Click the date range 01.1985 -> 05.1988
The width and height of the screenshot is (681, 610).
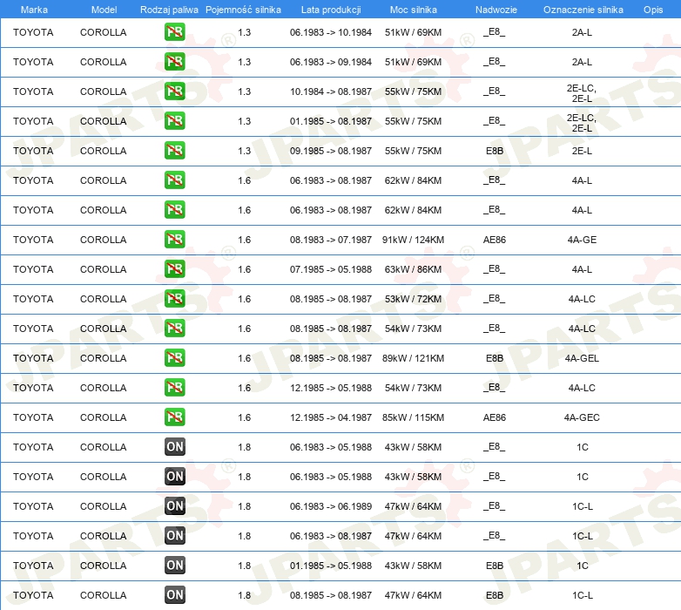click(x=331, y=566)
